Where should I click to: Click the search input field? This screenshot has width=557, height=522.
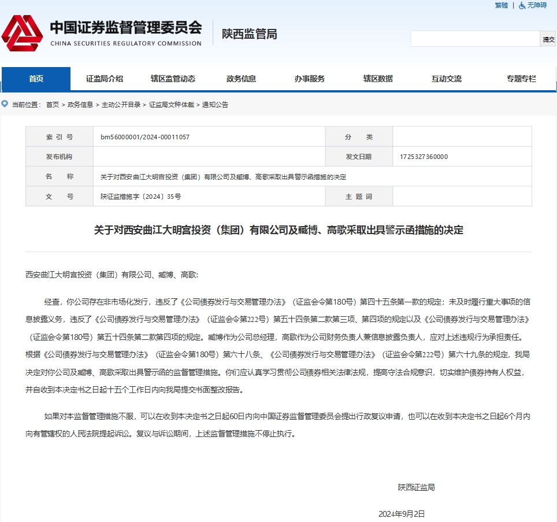(476, 39)
